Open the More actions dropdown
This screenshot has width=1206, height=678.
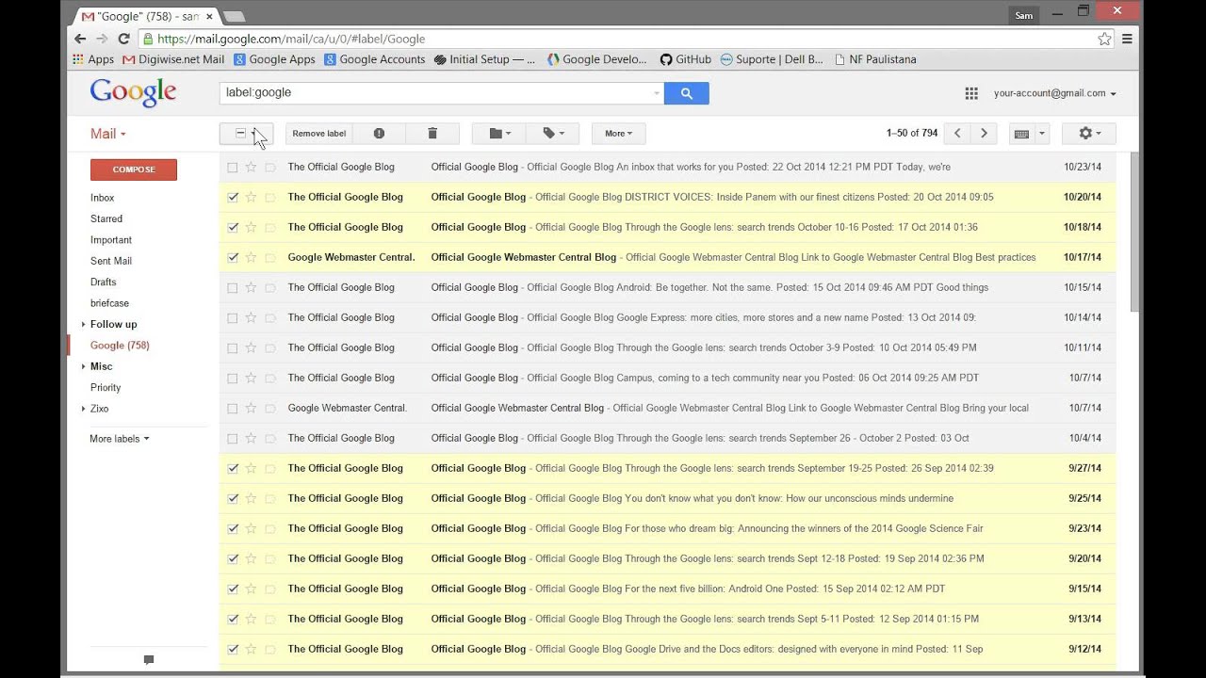pos(619,134)
